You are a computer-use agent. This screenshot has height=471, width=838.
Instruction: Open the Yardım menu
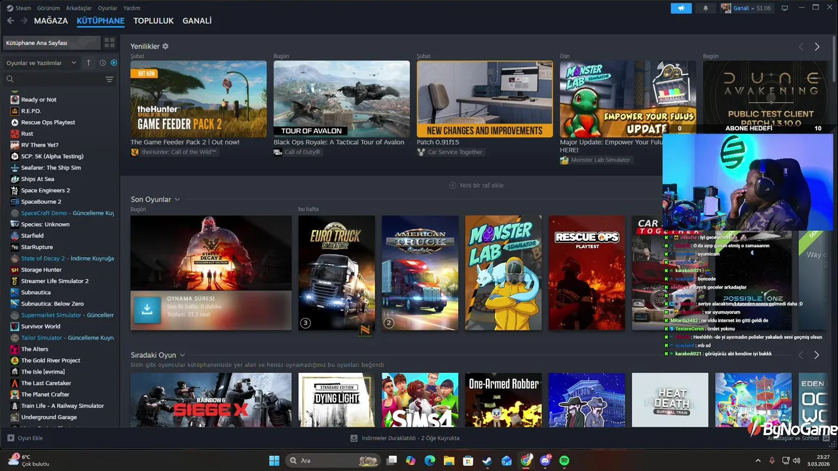[x=132, y=8]
